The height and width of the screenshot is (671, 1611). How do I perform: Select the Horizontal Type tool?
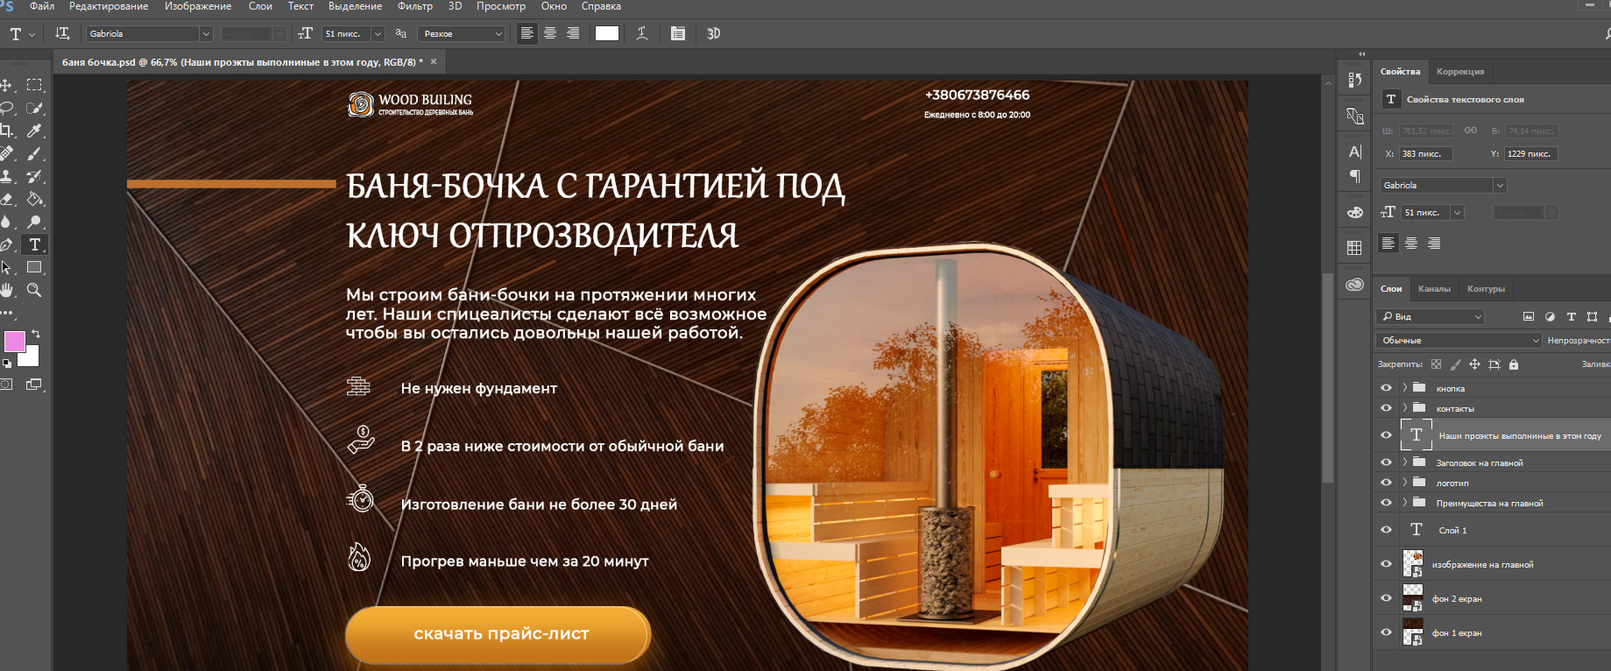(35, 244)
